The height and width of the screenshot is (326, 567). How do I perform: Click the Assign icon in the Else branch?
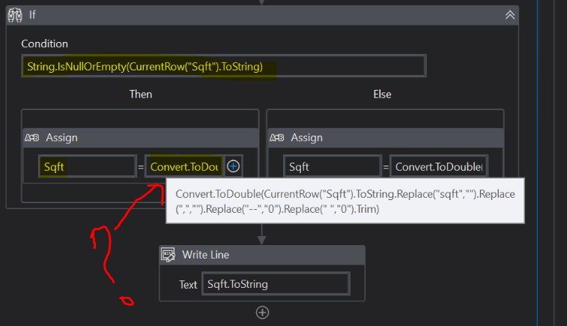(277, 137)
